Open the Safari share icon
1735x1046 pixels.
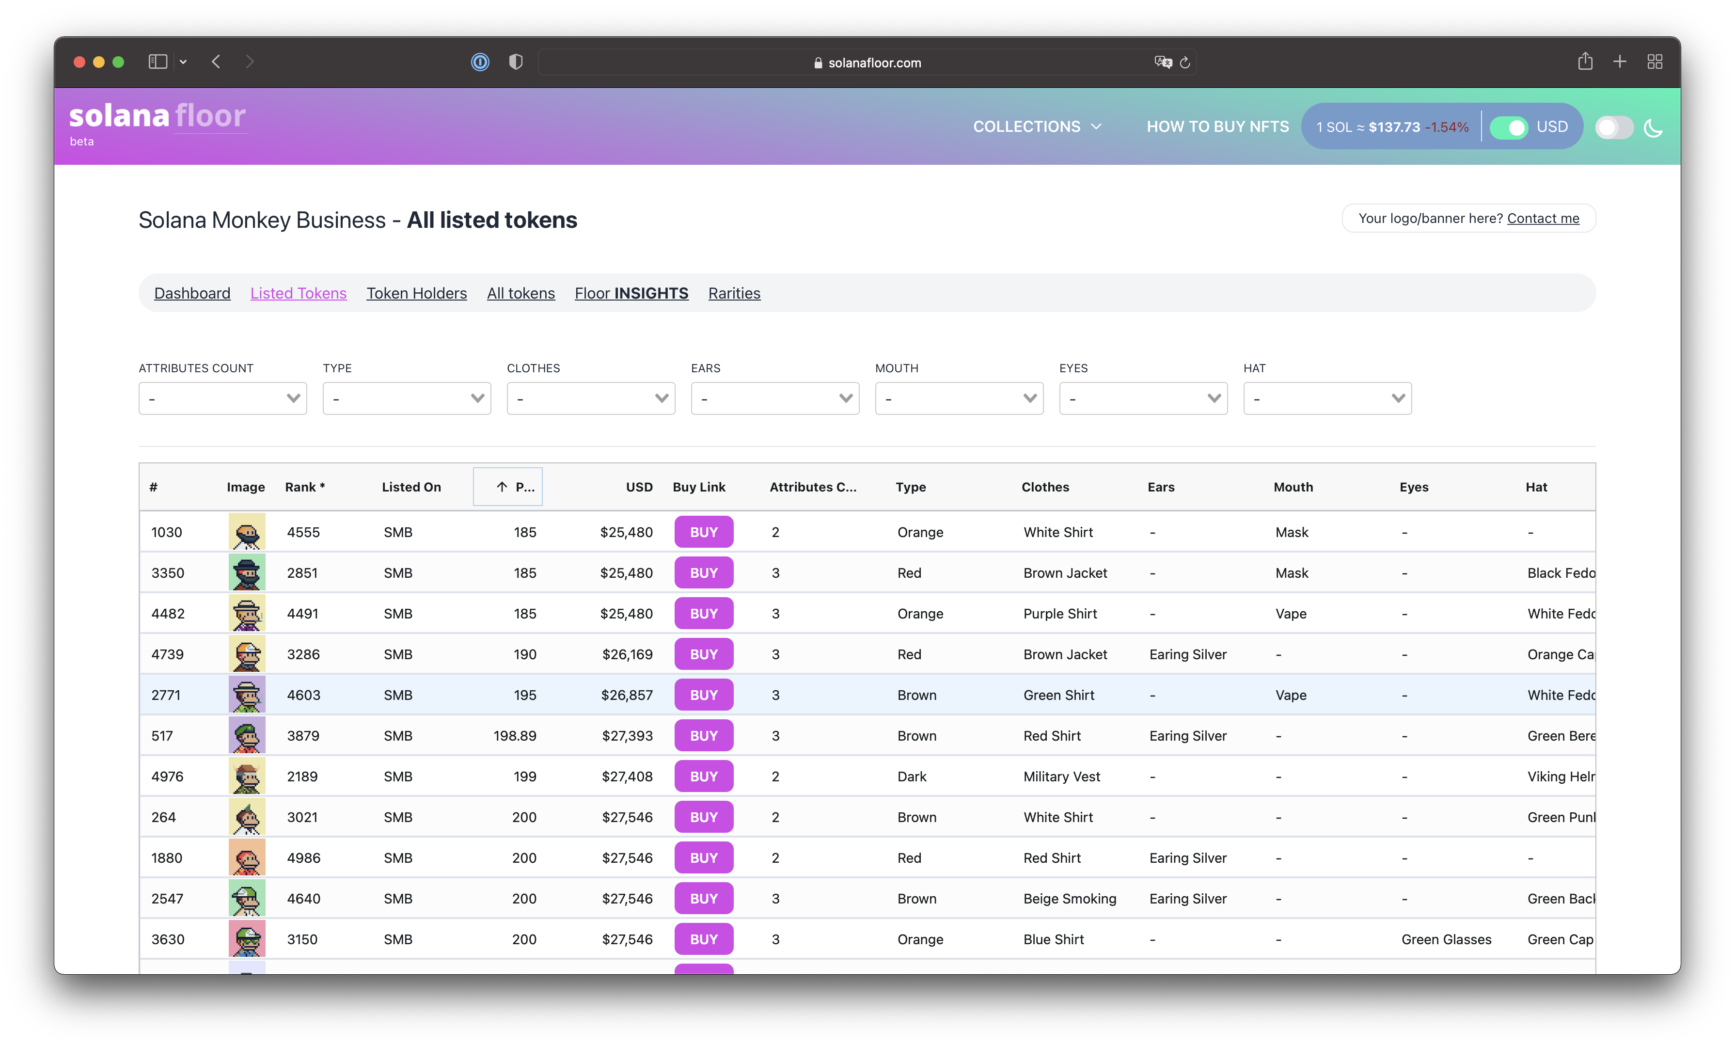click(1585, 61)
